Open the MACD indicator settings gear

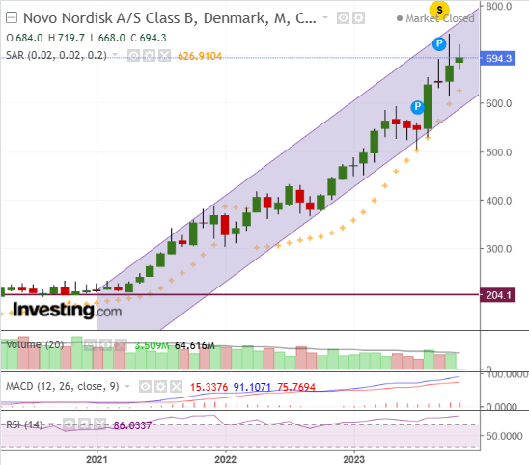pyautogui.click(x=160, y=387)
